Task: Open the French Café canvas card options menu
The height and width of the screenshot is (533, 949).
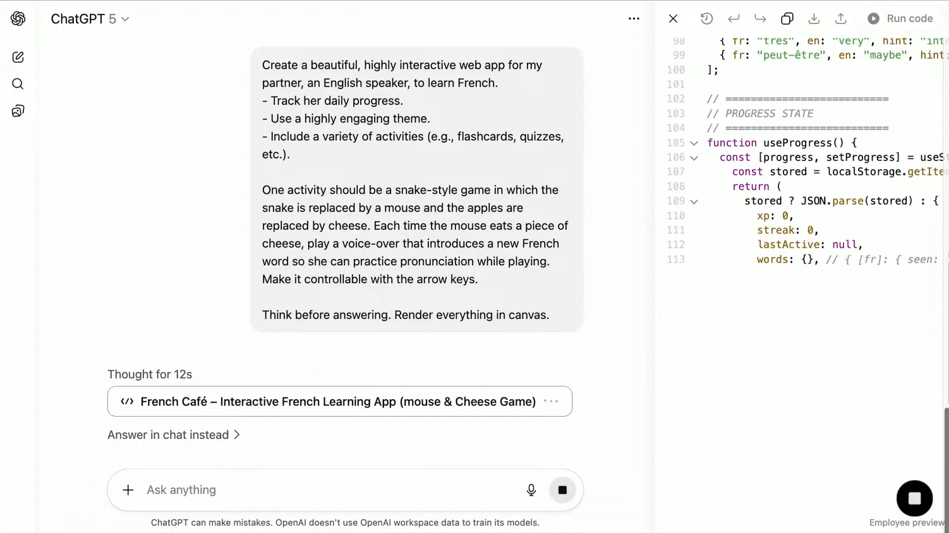Action: pos(551,402)
